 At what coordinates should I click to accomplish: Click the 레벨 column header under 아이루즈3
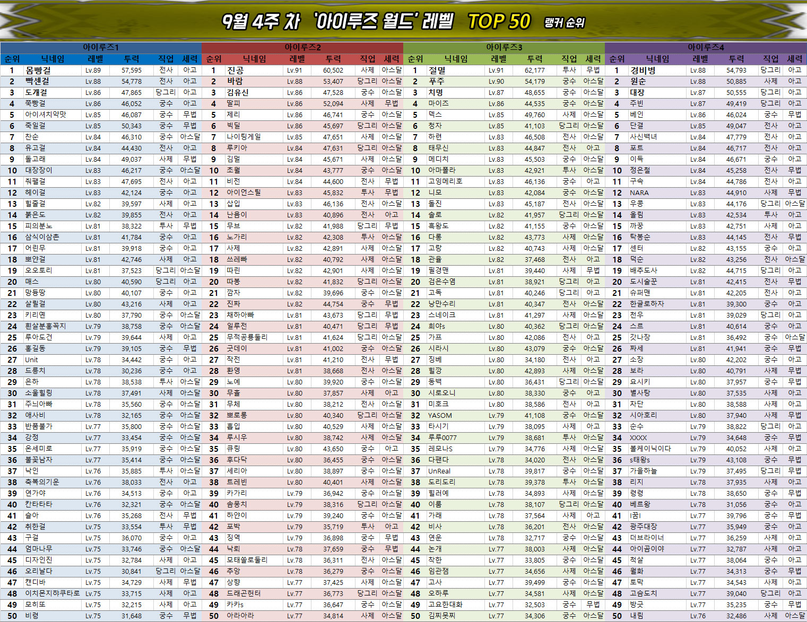499,59
